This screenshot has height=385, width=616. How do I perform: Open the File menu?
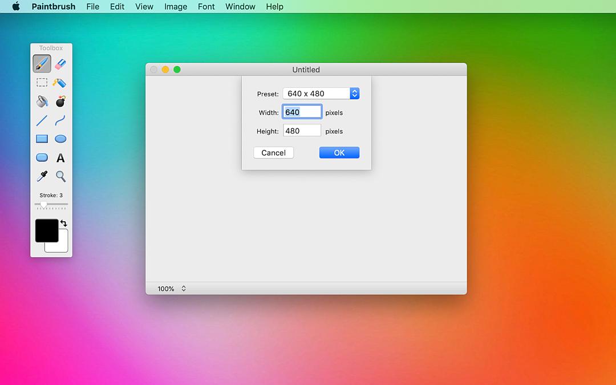point(93,6)
